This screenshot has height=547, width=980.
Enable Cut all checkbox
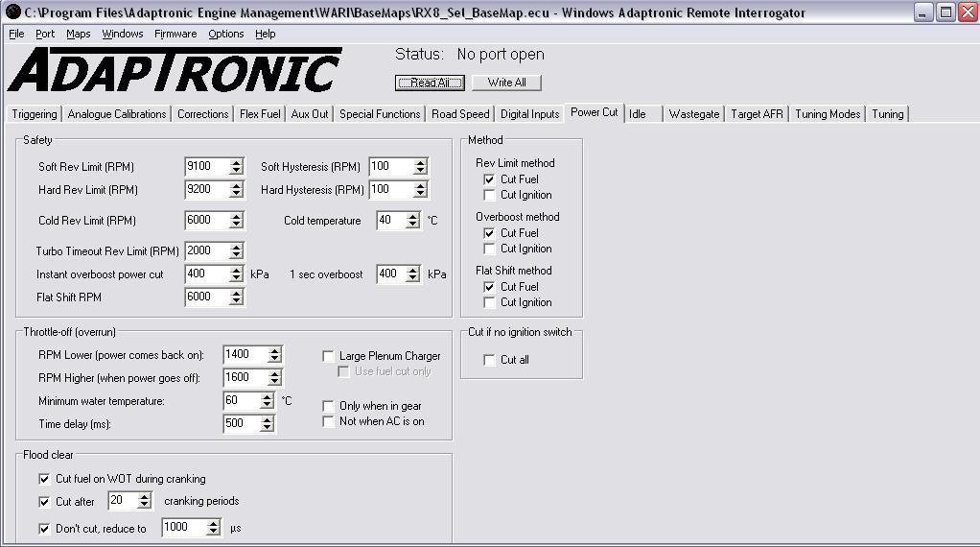(489, 360)
